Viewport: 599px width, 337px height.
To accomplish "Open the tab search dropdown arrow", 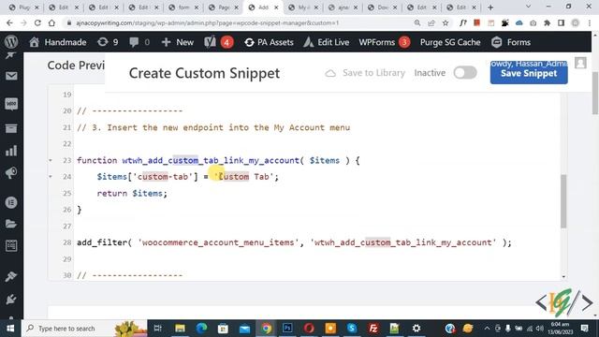I will pos(528,7).
